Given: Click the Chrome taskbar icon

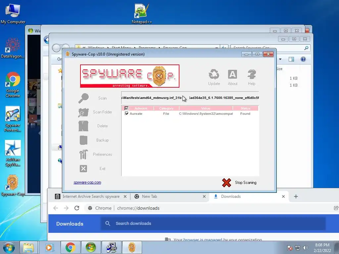Looking at the screenshot, I should pyautogui.click(x=70, y=247).
